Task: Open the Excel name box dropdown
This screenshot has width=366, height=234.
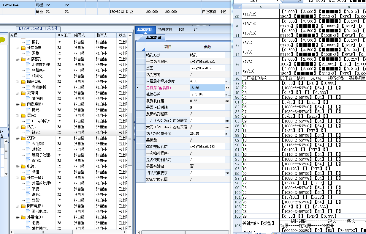Action: tap(277, 1)
